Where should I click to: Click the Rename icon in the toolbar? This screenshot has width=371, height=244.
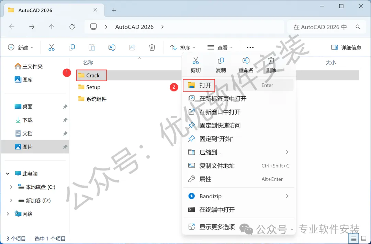click(112, 47)
